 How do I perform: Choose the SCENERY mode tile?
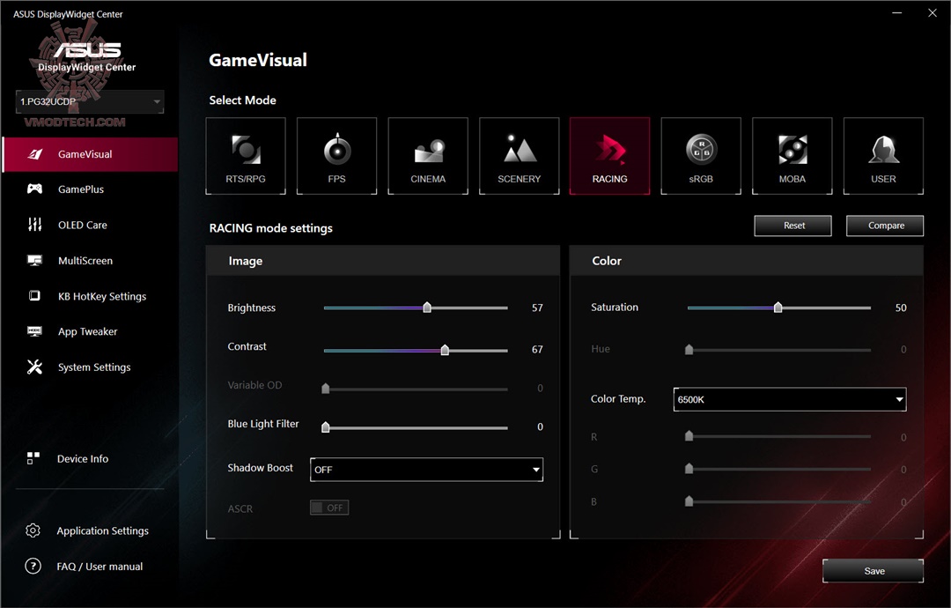pos(520,156)
